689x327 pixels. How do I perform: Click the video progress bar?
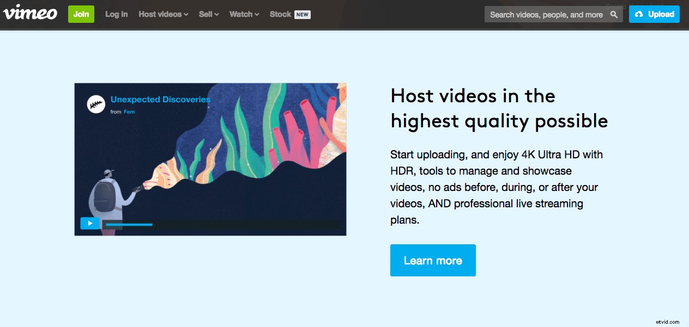click(x=129, y=224)
